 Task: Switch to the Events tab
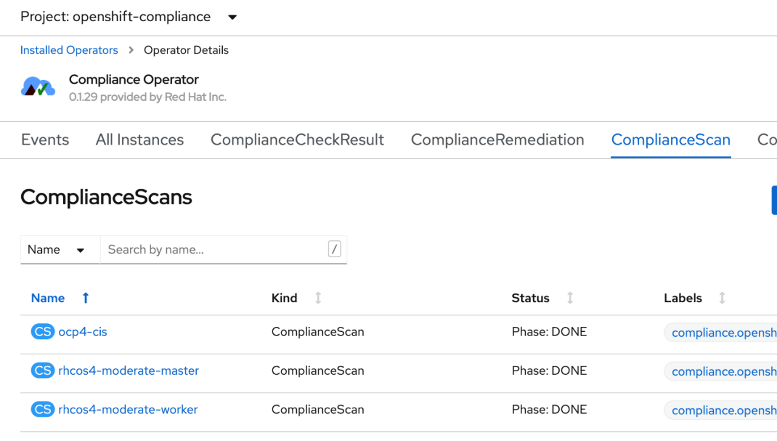point(45,140)
